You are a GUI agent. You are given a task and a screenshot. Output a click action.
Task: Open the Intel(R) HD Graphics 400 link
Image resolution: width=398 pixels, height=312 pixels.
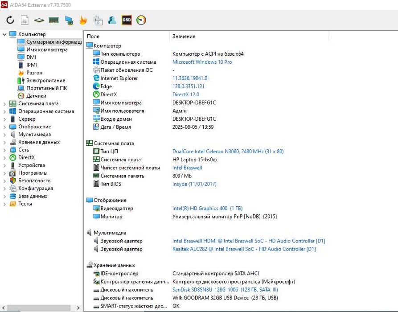[x=207, y=208]
